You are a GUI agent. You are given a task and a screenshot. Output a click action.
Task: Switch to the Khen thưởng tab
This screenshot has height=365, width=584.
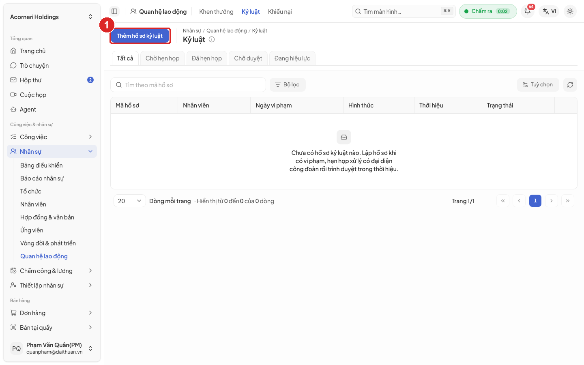(x=216, y=12)
